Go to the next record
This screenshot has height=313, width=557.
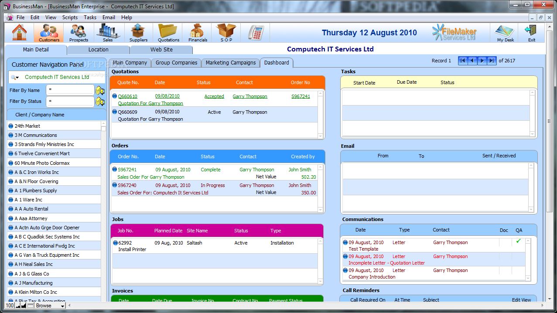[x=482, y=61]
